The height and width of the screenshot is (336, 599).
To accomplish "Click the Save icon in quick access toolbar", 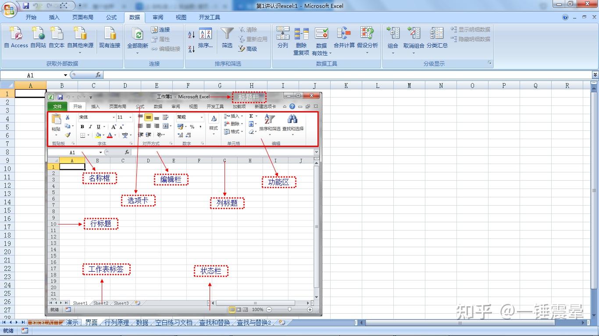I will click(26, 6).
